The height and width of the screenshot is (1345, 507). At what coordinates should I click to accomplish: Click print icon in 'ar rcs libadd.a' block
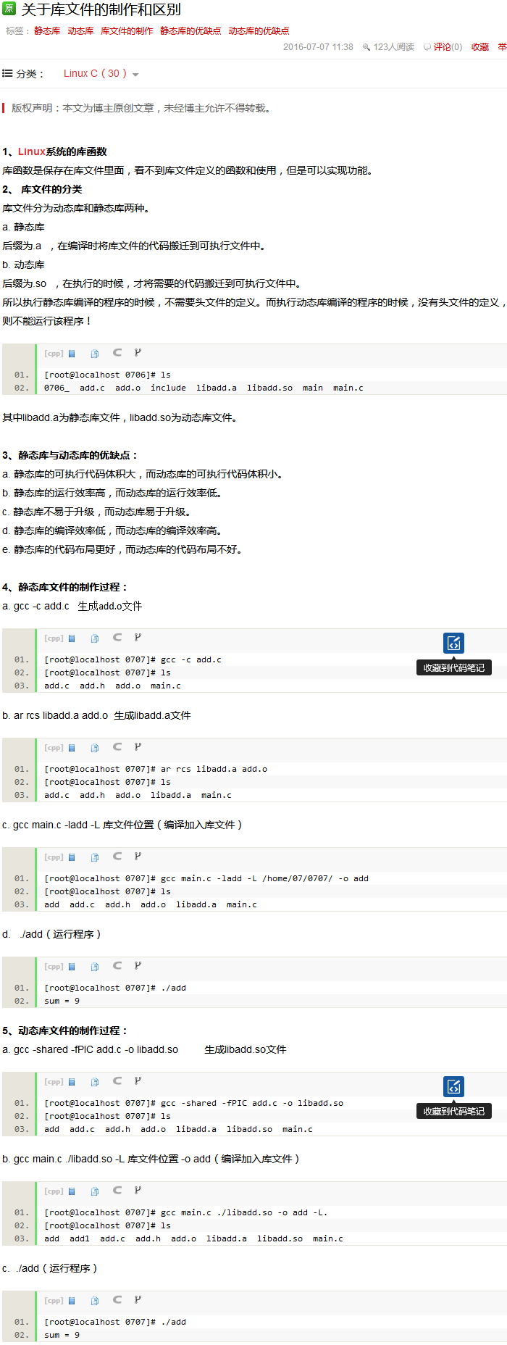tap(117, 747)
